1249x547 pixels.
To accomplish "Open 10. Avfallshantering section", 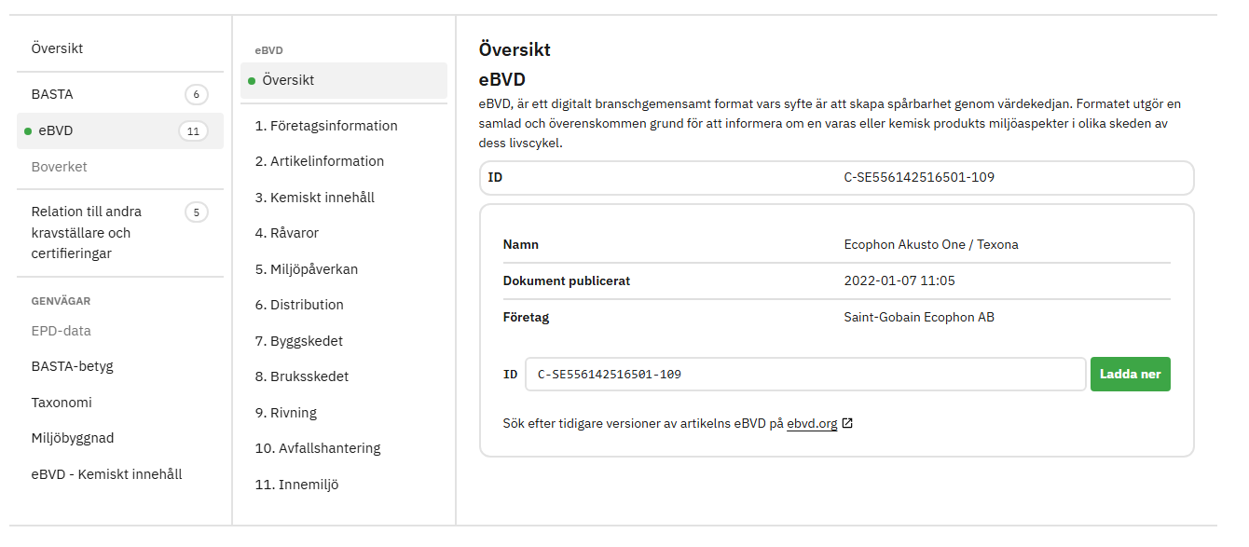I will coord(318,448).
